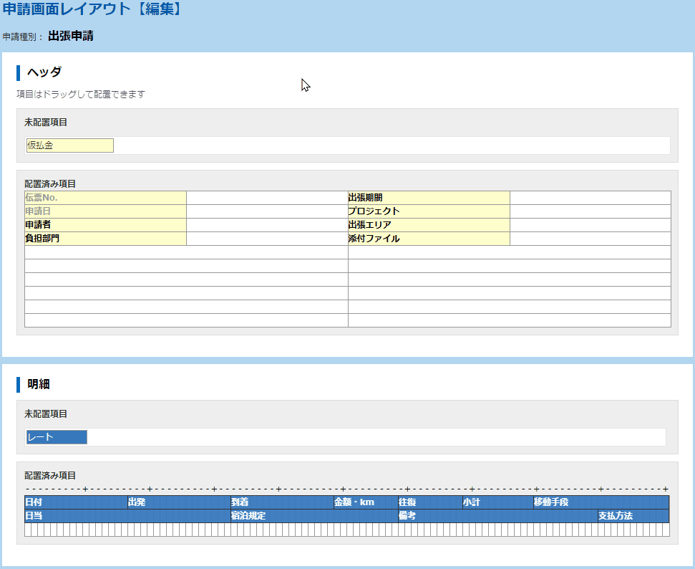Select the 負担部門 field label
This screenshot has width=695, height=569.
click(105, 239)
